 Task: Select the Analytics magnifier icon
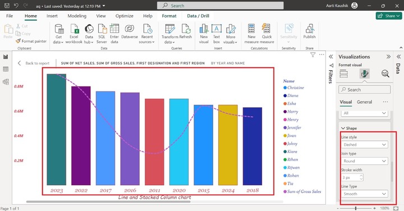click(385, 74)
